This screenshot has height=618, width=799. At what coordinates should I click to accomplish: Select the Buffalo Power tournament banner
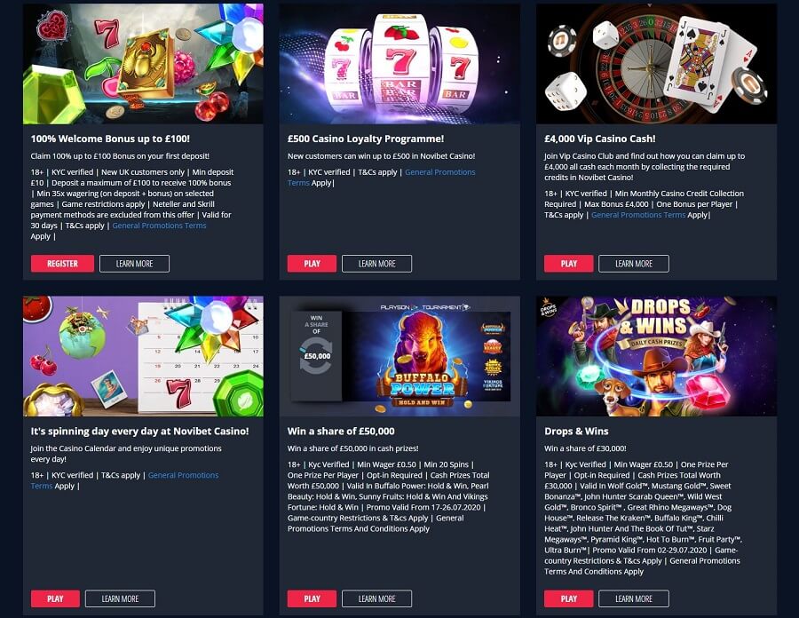(399, 356)
